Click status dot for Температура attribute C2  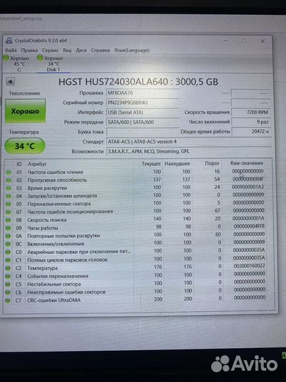8,268
